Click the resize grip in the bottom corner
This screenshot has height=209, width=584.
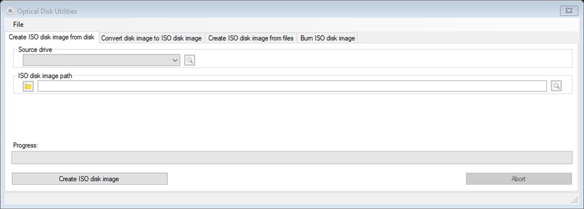pyautogui.click(x=575, y=200)
